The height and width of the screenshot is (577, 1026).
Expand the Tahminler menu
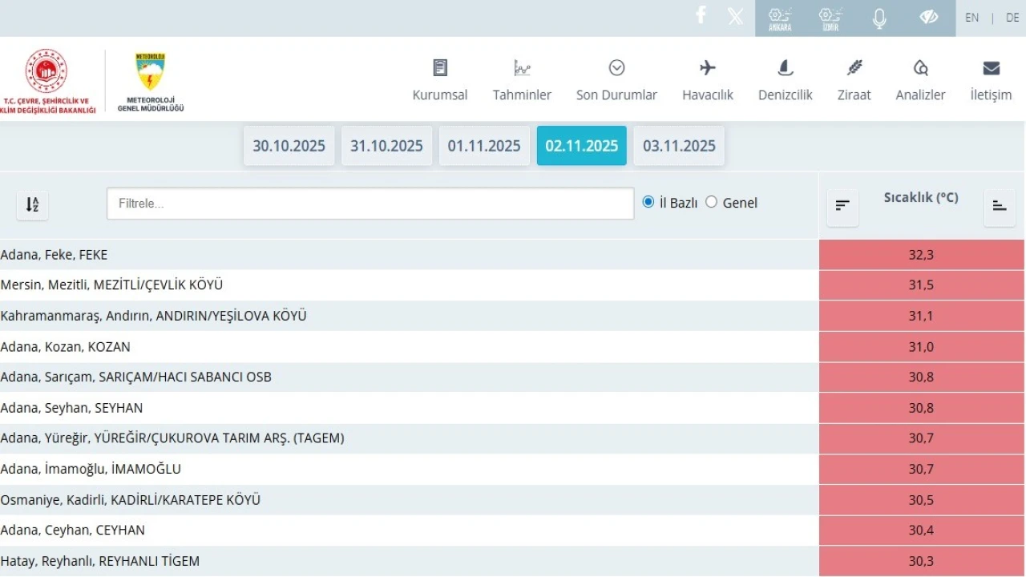pyautogui.click(x=522, y=80)
